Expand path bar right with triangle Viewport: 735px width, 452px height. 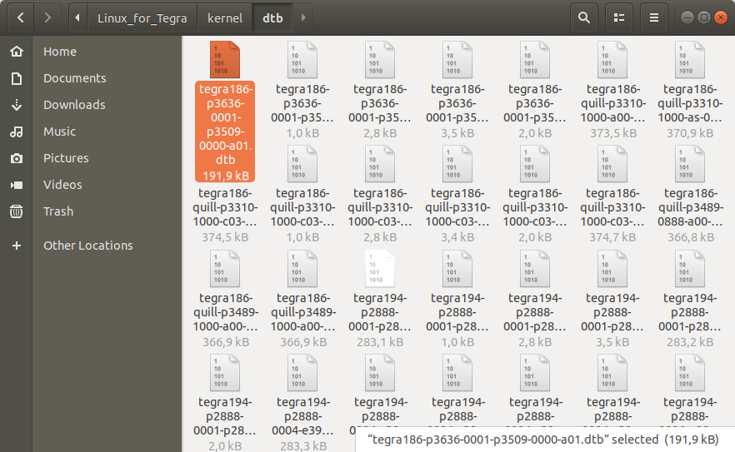[x=302, y=17]
